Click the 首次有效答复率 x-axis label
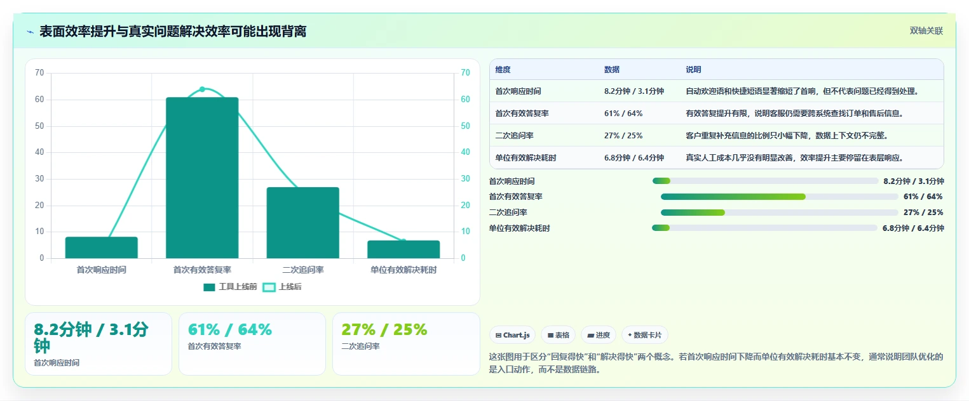Image resolution: width=969 pixels, height=401 pixels. point(202,270)
